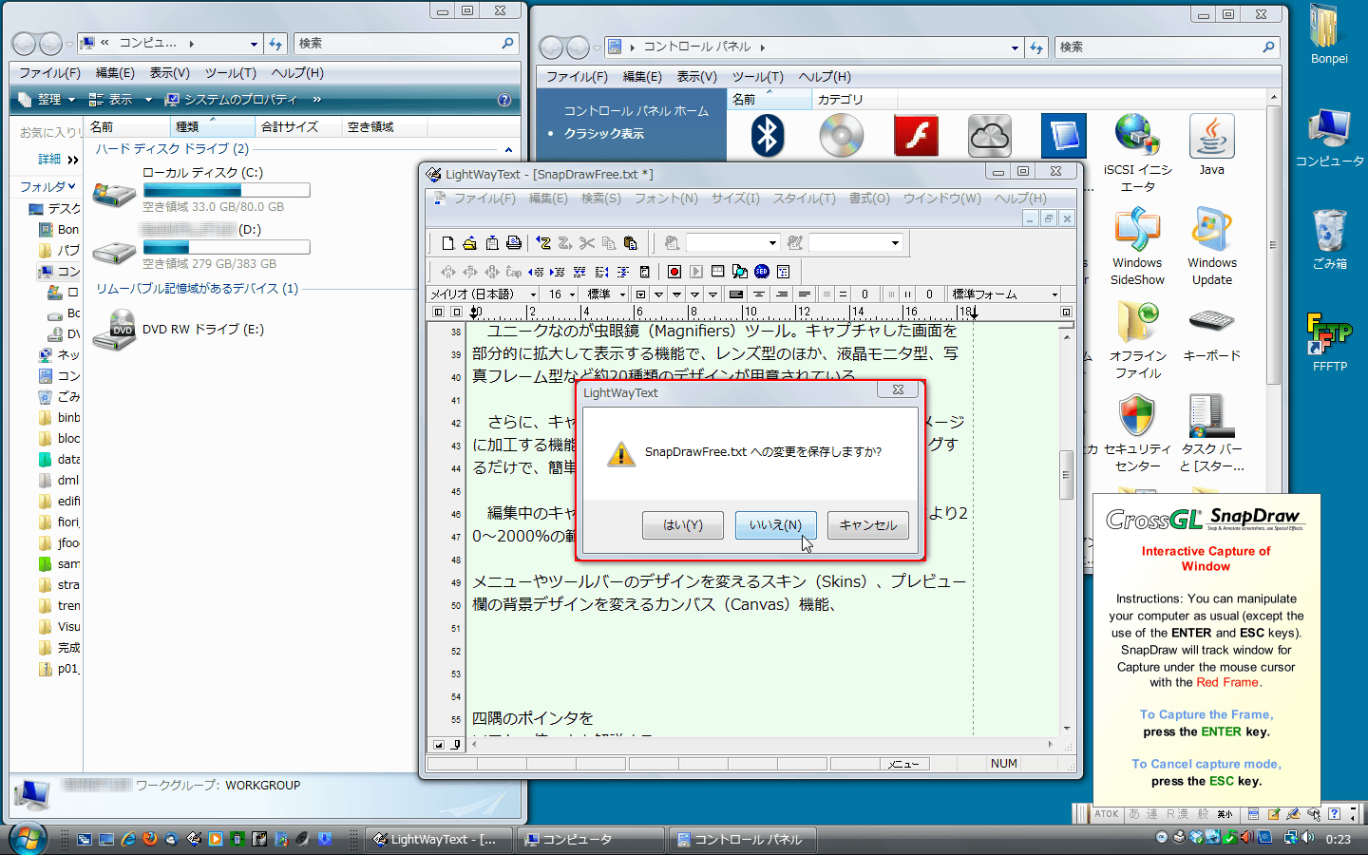The height and width of the screenshot is (855, 1368).
Task: Toggle justified alignment in LightWayText format bar
Action: coord(805,294)
